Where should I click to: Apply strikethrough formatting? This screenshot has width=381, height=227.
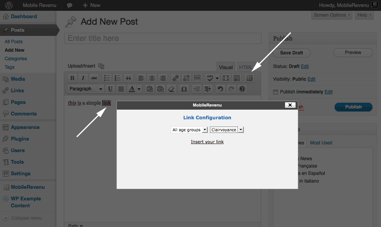[94, 78]
